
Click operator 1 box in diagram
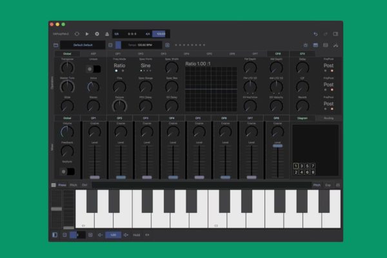pos(296,166)
